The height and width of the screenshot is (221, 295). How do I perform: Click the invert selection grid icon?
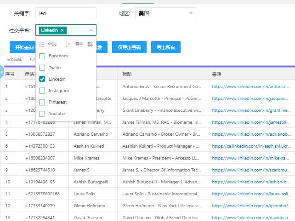click(90, 44)
